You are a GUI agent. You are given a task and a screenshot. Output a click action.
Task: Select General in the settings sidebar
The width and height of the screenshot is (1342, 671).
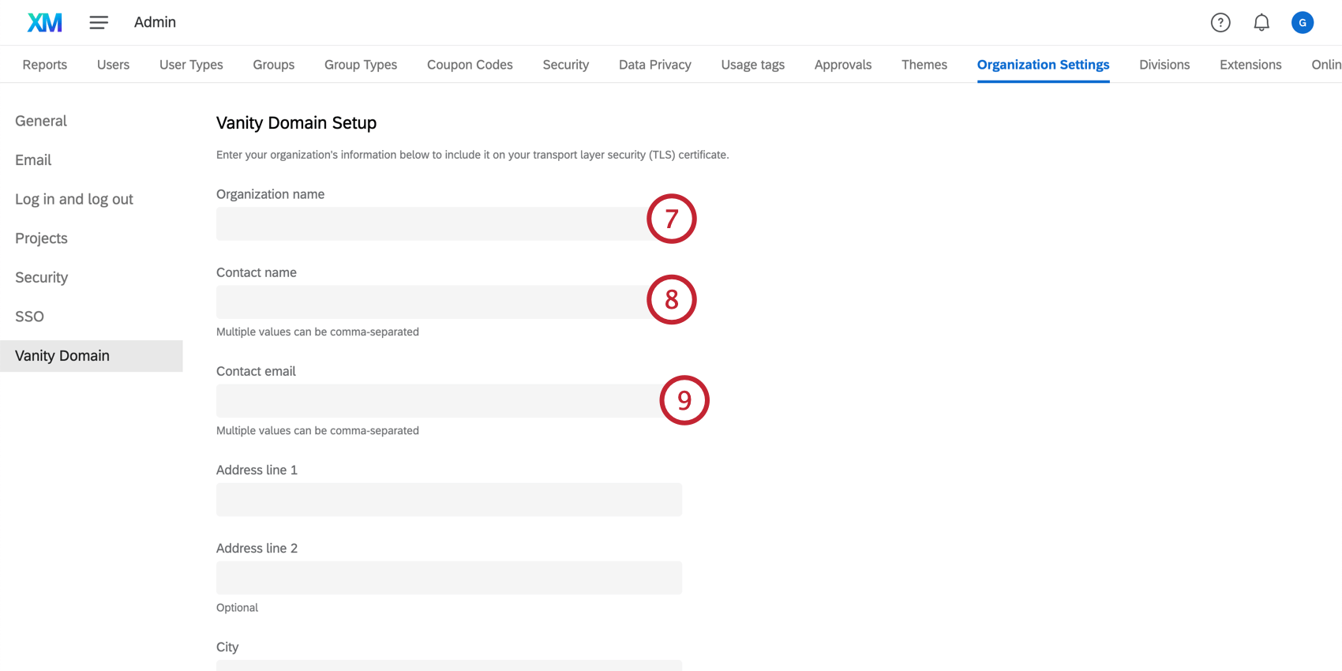[41, 121]
